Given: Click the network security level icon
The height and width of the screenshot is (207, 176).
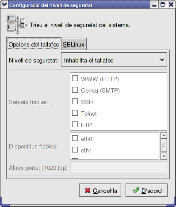Looking at the screenshot, I should pyautogui.click(x=17, y=24).
